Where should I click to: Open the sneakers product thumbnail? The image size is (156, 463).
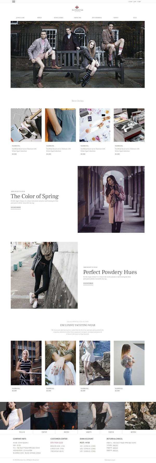tap(26, 125)
